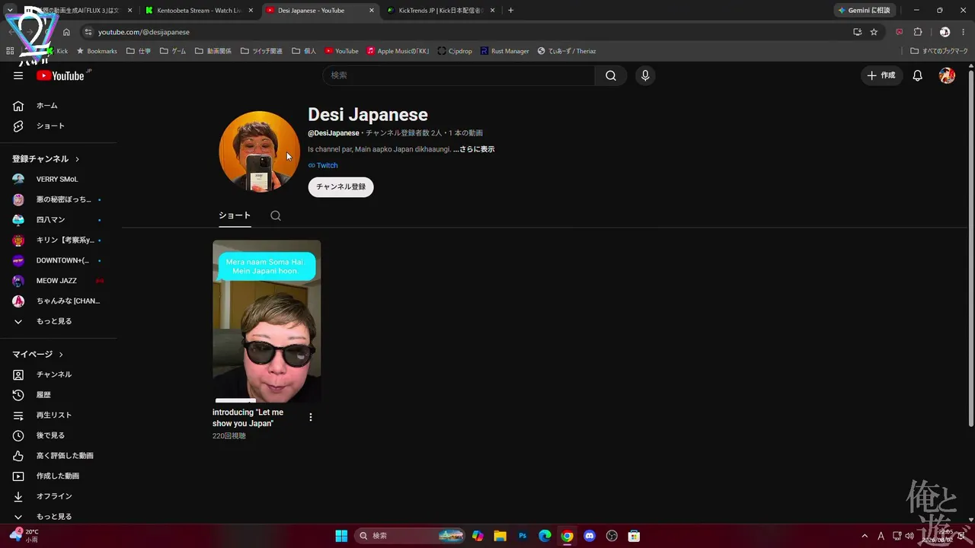Click the browser home button
Viewport: 975px width, 548px height.
66,32
